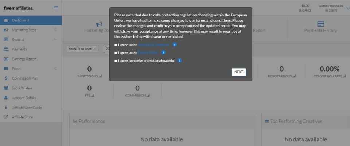
Task: Click the Affiliate Store external link icon
Action: click(6, 117)
